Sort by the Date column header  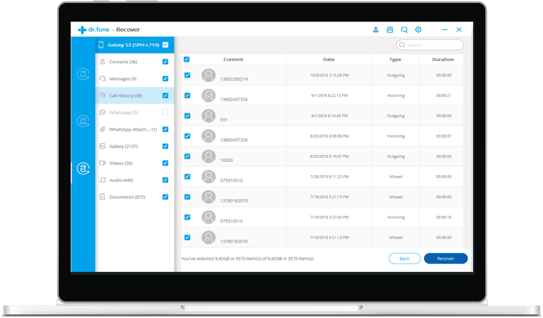[x=329, y=60]
